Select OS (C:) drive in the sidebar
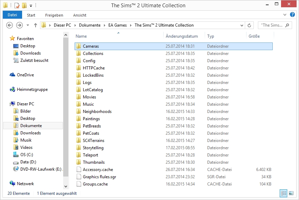The height and width of the screenshot is (200, 299). tap(27, 155)
